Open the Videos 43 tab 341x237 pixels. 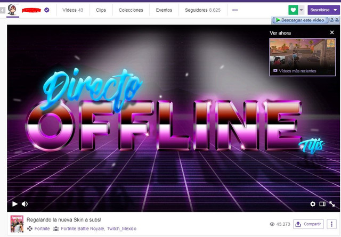pos(72,10)
